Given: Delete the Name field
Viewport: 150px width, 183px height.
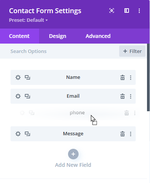Looking at the screenshot, I should pyautogui.click(x=123, y=77).
